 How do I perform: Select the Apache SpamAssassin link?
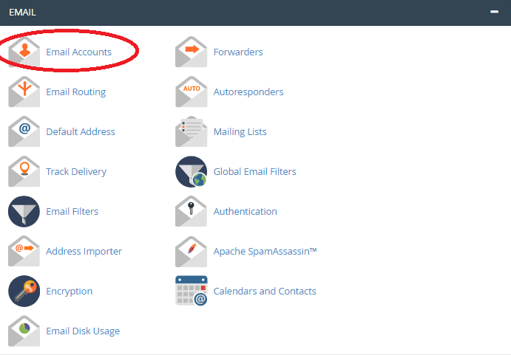point(265,252)
